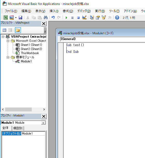Run macro with green play button
The width and height of the screenshot is (145, 158).
[x=66, y=18]
